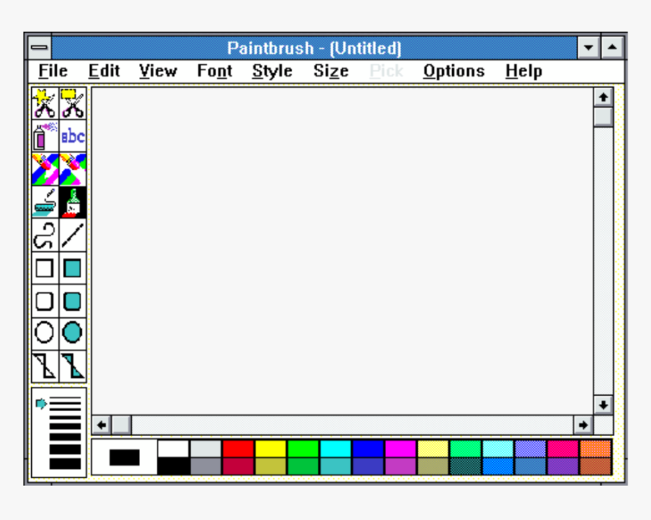Open the Style menu

273,71
